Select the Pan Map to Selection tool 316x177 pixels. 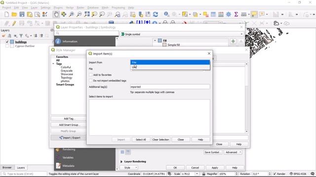(x=64, y=14)
